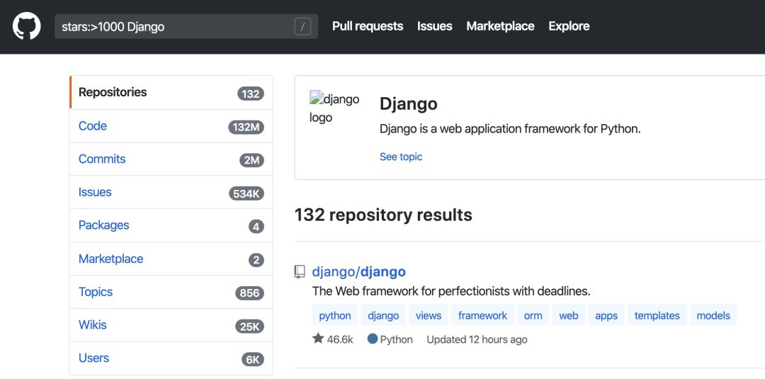765x379 pixels.
Task: Click 'Updated 12 hours ago' text
Action: (477, 339)
